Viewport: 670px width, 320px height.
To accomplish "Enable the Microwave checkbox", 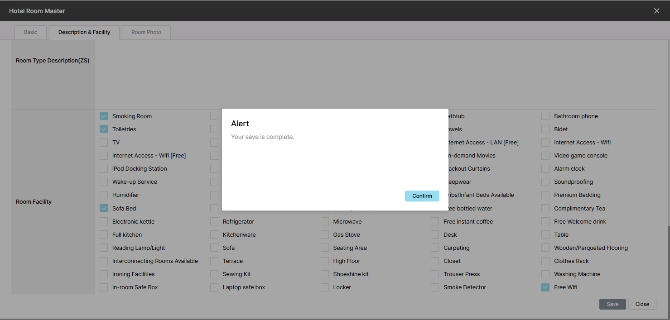I will [325, 222].
